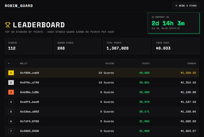
Task: Click 10 Guards holding for 0xf604_cab8
Action: coord(106,73)
